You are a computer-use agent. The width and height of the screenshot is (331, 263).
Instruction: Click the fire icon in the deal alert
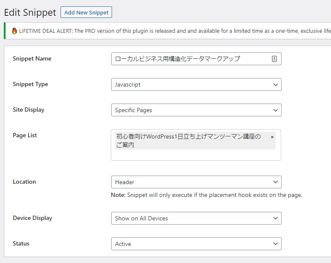tap(14, 31)
